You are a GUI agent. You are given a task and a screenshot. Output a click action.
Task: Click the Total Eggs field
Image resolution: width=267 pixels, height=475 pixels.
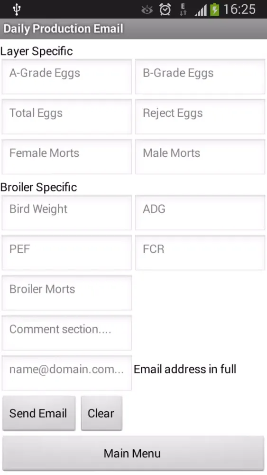click(x=66, y=117)
